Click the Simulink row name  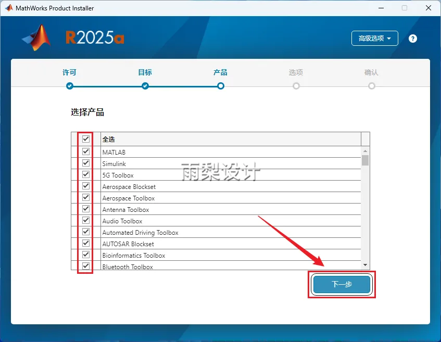114,163
